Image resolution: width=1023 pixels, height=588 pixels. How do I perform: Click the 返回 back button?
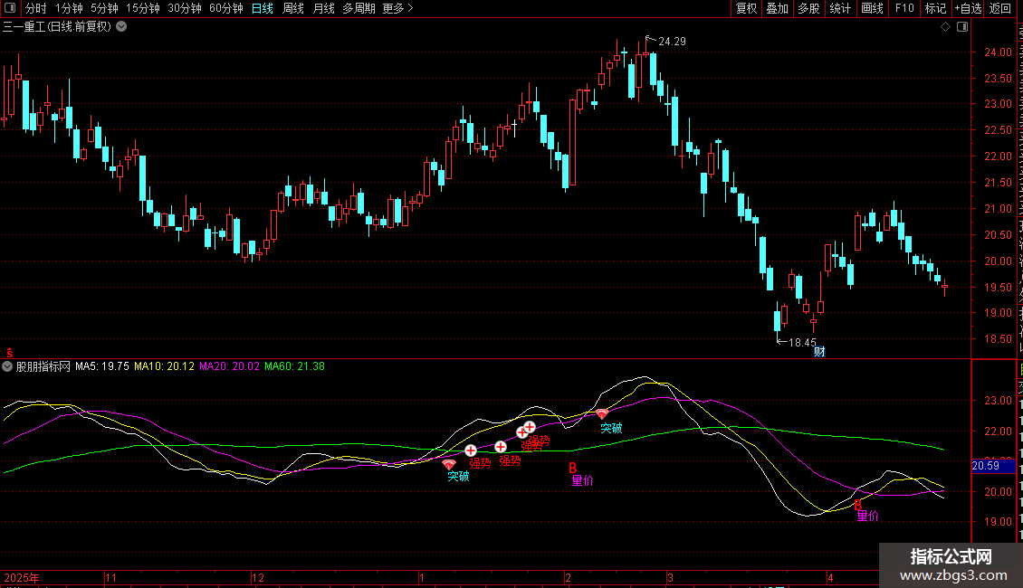1000,8
